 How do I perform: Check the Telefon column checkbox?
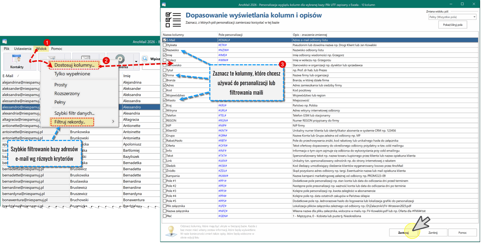(165, 115)
